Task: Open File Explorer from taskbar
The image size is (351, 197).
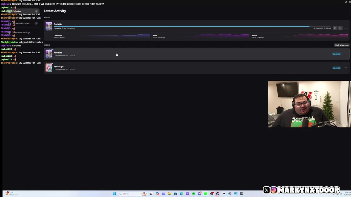Action: point(169,194)
